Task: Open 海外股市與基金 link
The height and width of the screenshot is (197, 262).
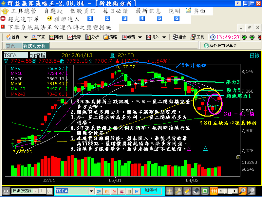Action: (220, 46)
